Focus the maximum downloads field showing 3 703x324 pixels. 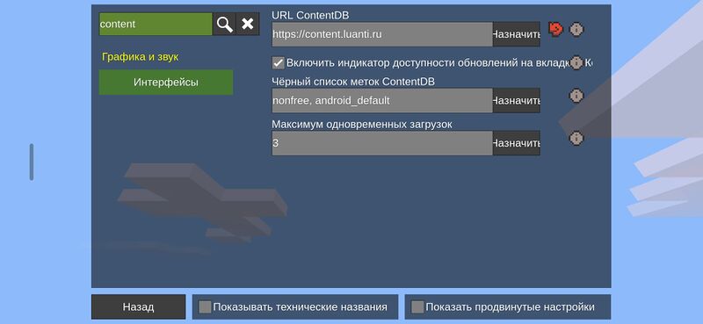(x=382, y=143)
